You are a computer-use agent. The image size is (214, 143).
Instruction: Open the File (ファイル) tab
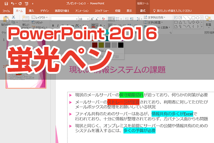coord(6,11)
